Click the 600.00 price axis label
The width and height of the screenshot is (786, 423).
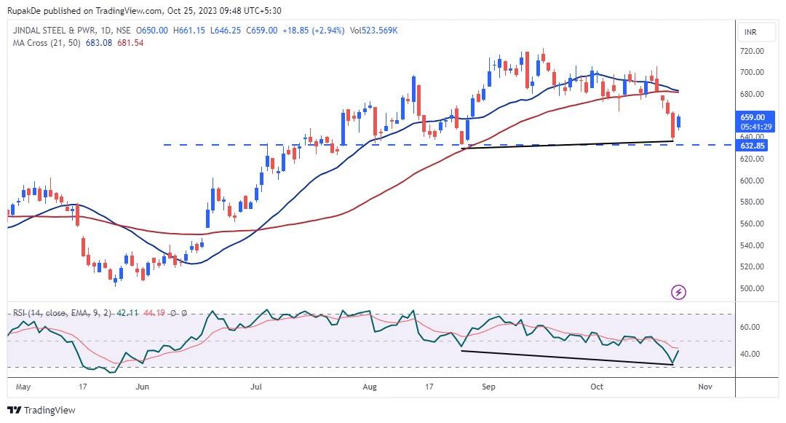(752, 181)
